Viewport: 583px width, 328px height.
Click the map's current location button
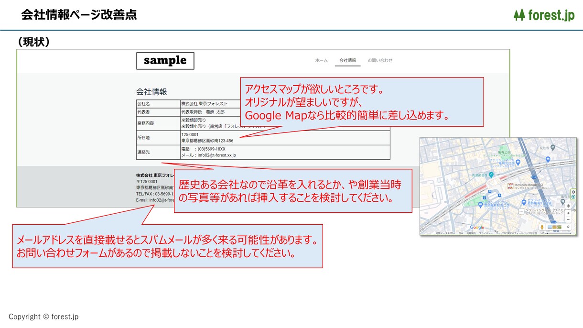coord(568,206)
